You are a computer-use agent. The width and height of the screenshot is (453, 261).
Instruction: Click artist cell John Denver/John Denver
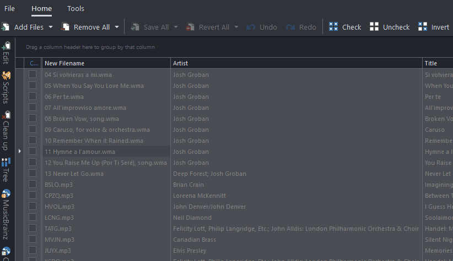tap(296, 207)
